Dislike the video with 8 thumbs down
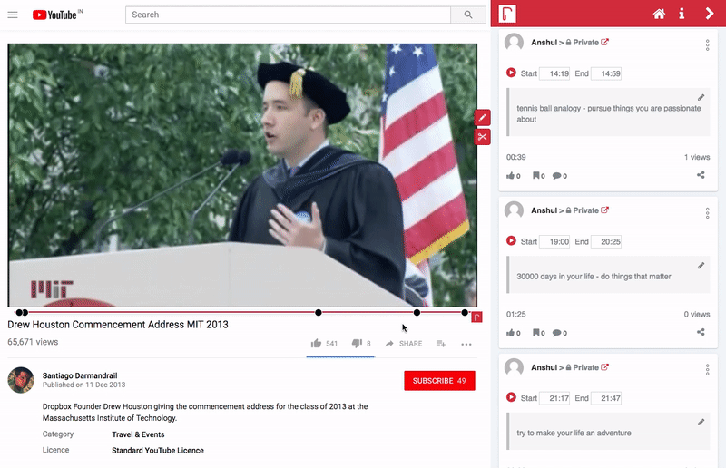The image size is (726, 468). 361,344
